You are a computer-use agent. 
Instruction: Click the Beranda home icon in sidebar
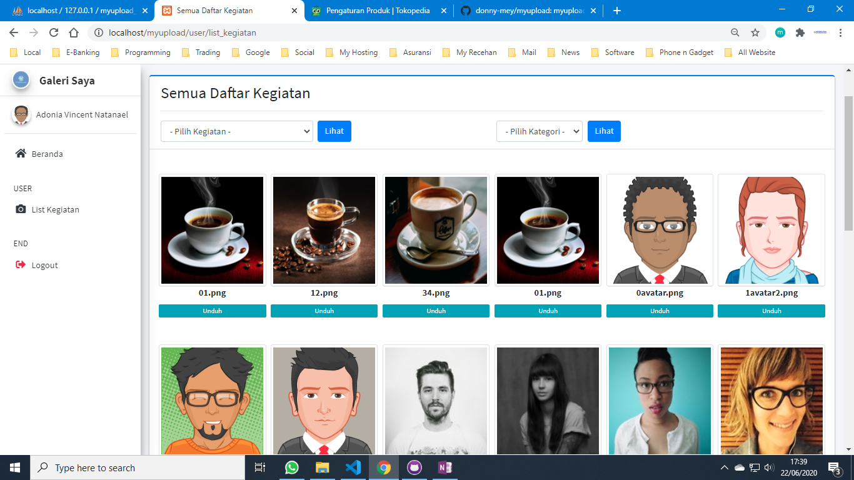point(21,154)
